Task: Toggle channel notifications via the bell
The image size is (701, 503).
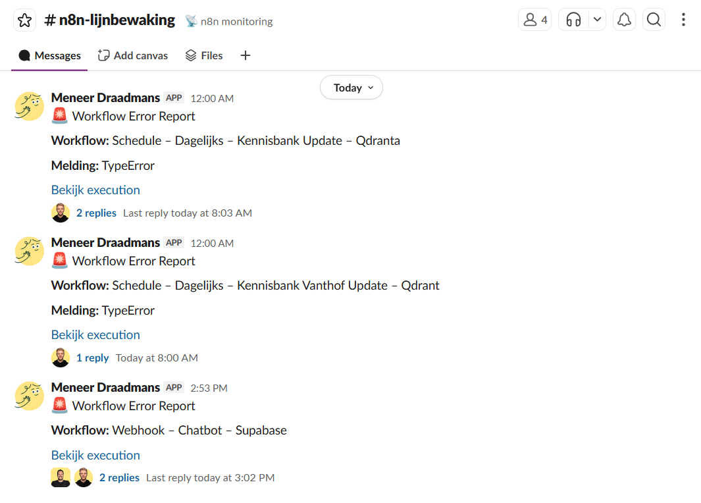Action: click(624, 19)
